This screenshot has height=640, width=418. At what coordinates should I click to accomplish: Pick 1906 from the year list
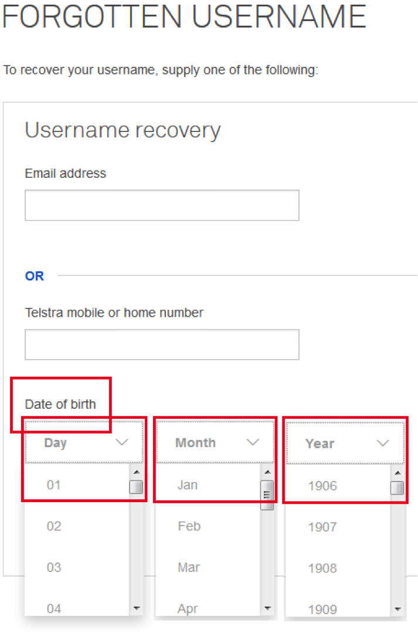322,486
